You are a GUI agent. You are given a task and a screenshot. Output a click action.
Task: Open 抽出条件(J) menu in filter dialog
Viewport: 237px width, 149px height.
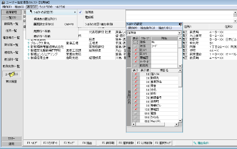tap(148, 28)
